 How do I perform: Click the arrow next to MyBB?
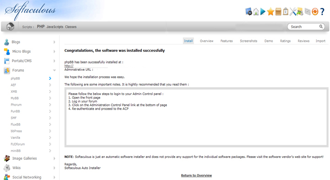[50, 98]
